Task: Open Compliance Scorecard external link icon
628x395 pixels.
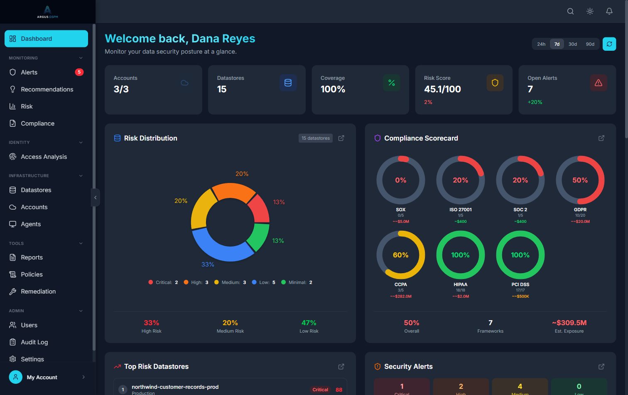Action: pos(601,138)
